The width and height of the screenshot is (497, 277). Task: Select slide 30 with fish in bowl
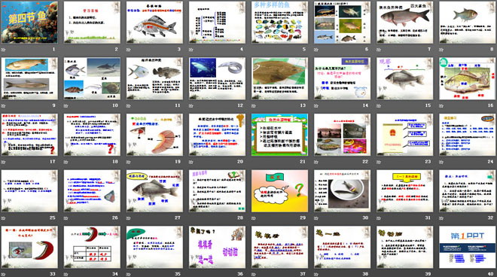coord(343,190)
